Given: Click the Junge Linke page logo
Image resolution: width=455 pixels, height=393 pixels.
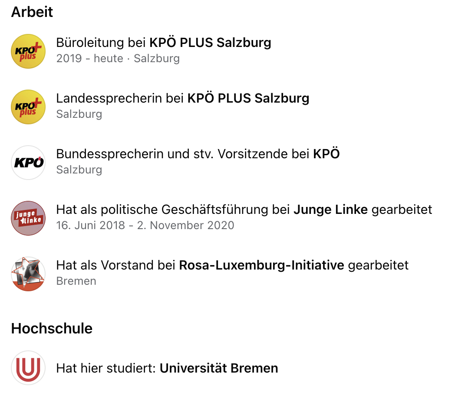Looking at the screenshot, I should (x=28, y=218).
